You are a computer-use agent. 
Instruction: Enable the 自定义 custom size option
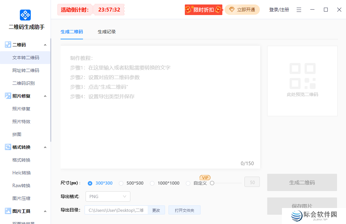tap(188, 183)
